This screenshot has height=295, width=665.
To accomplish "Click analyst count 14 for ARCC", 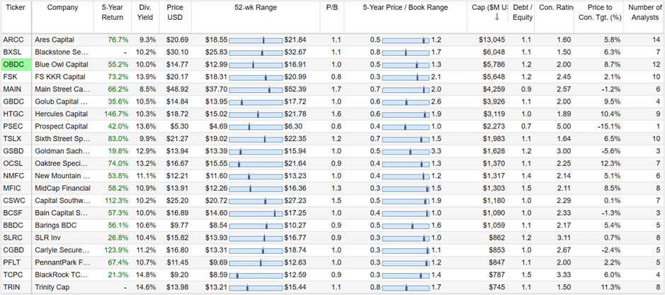I will coord(657,40).
